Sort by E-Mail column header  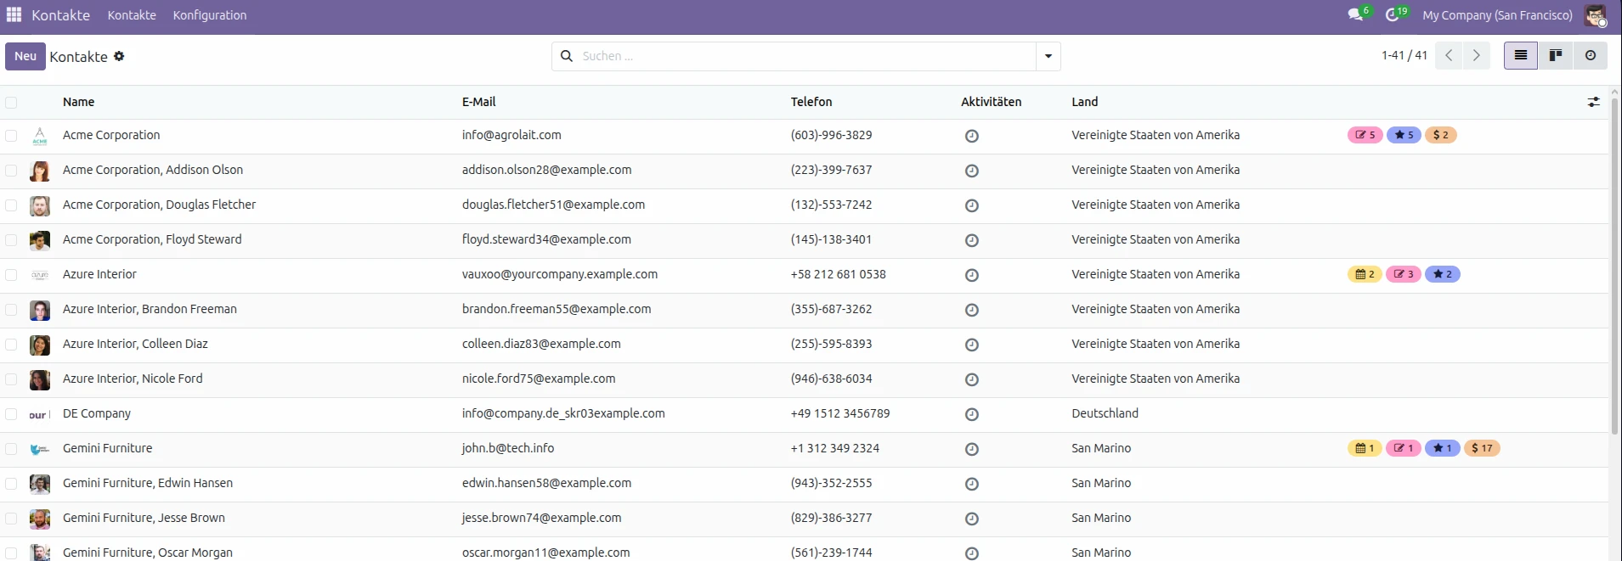tap(479, 102)
